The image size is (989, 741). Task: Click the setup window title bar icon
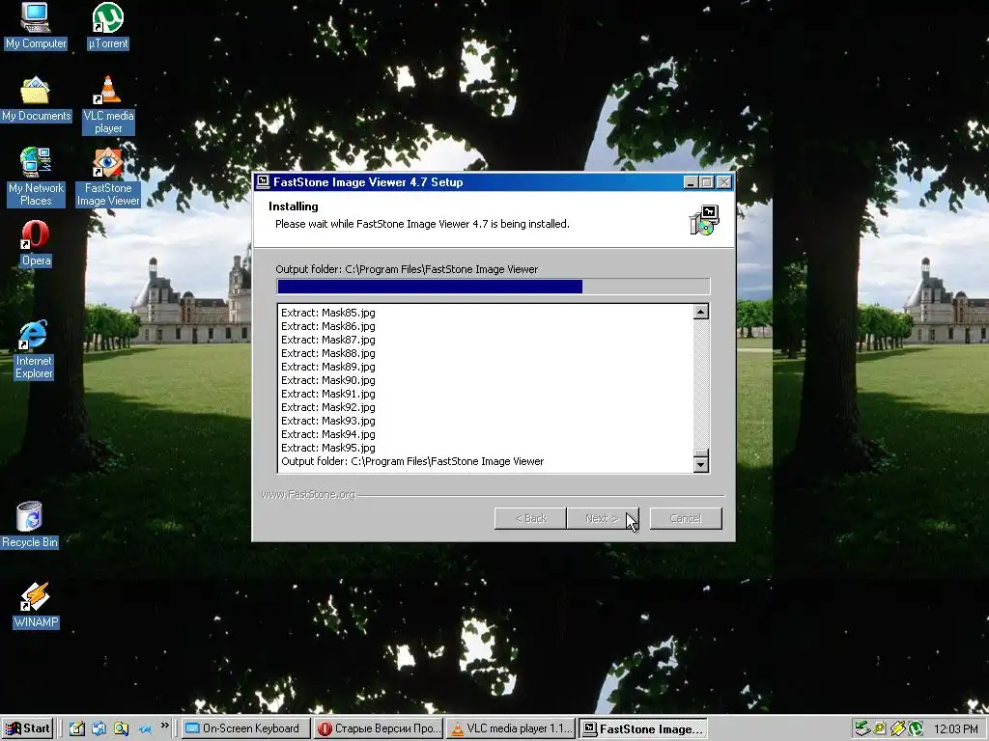tap(263, 182)
